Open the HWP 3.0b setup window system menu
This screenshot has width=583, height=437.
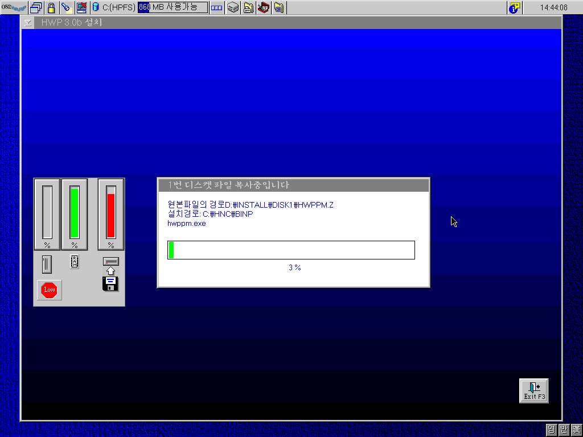(x=27, y=23)
